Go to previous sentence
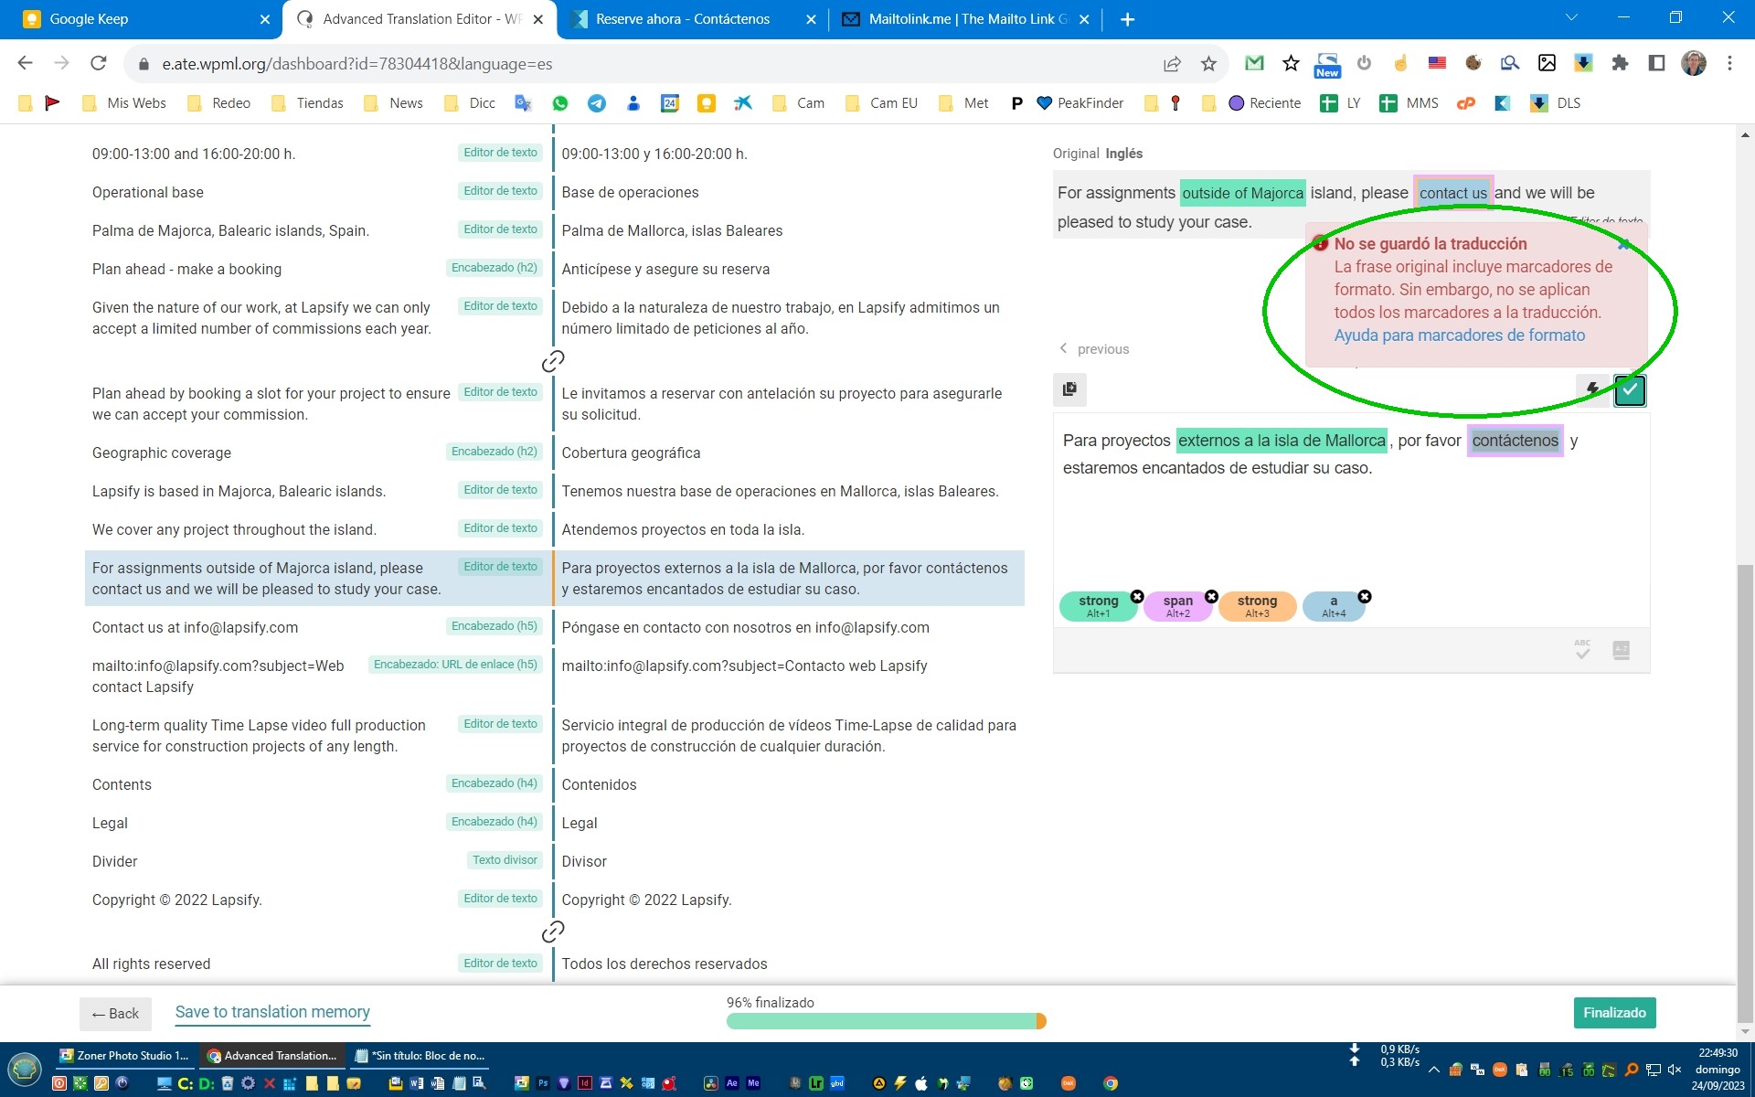Screen dimensions: 1755x1097 (x=1094, y=349)
